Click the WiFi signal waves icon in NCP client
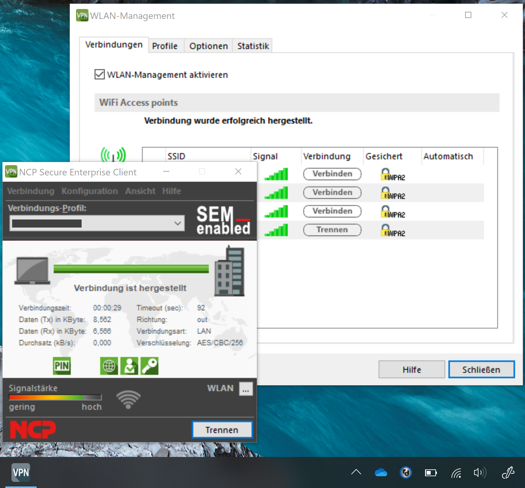 pos(128,400)
